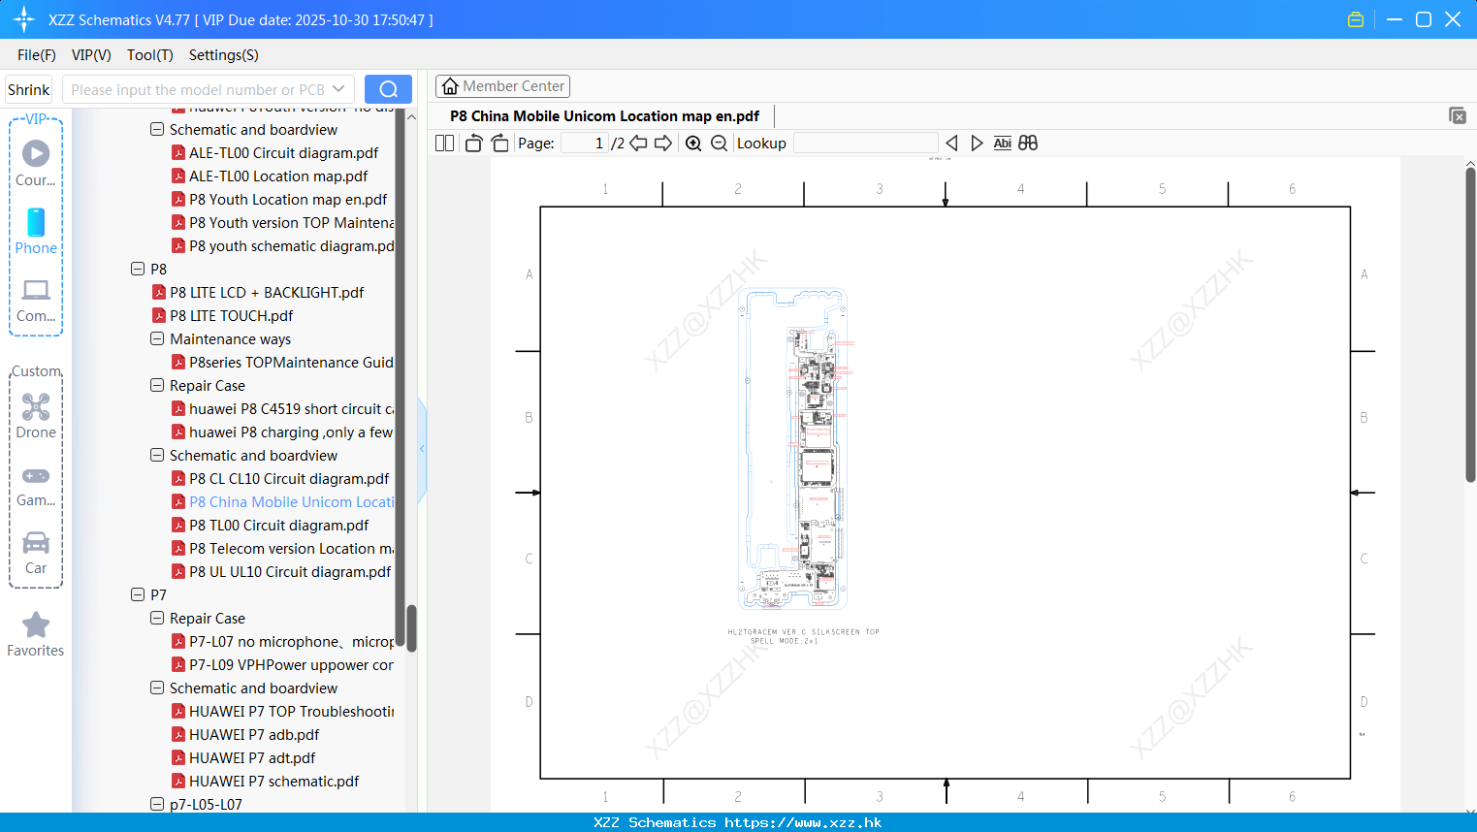Screen dimensions: 1477x832
Task: Open the VIP(V) menu
Action: 91,55
